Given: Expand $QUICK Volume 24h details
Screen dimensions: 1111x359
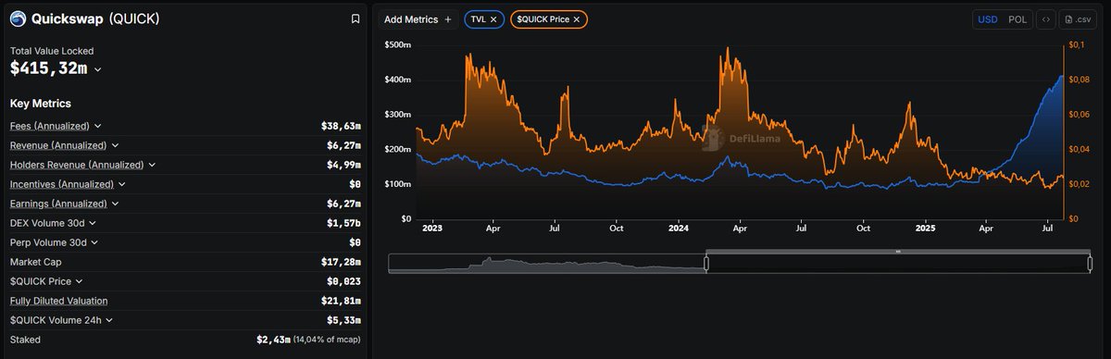Looking at the screenshot, I should pos(109,320).
